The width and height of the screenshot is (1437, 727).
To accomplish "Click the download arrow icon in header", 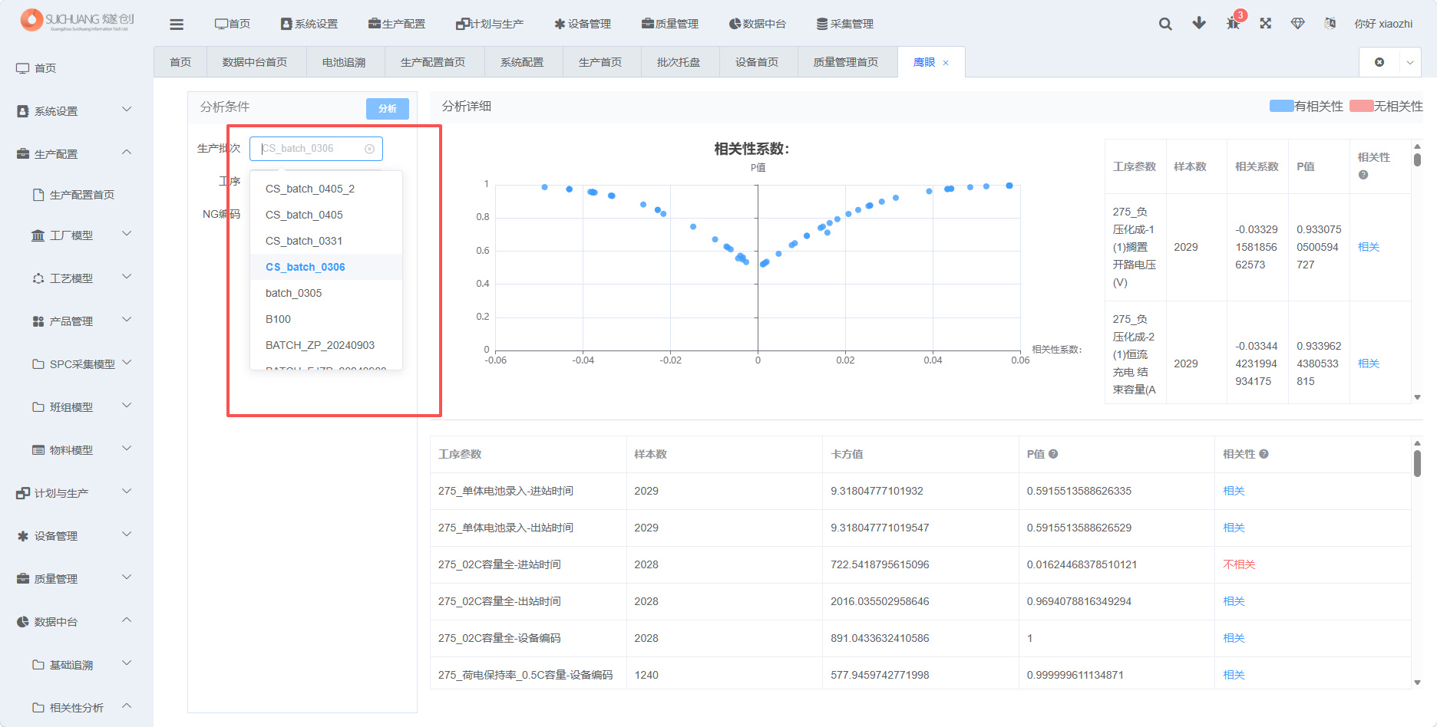I will tap(1199, 23).
